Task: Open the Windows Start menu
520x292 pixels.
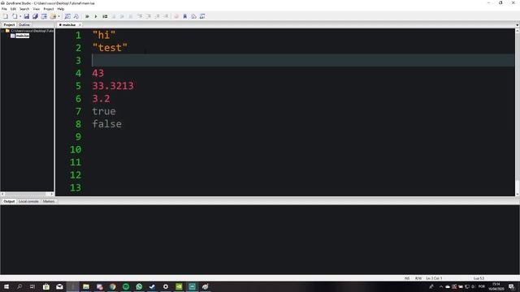Action: click(x=6, y=286)
